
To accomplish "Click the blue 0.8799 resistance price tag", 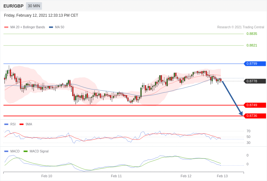I will [x=255, y=64].
